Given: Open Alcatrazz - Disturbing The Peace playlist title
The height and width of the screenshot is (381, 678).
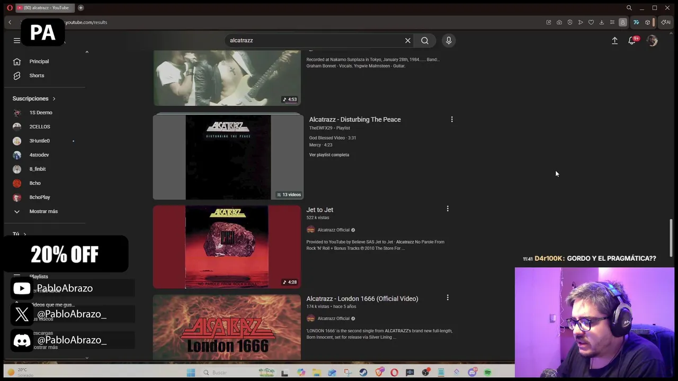Looking at the screenshot, I should click(x=355, y=120).
